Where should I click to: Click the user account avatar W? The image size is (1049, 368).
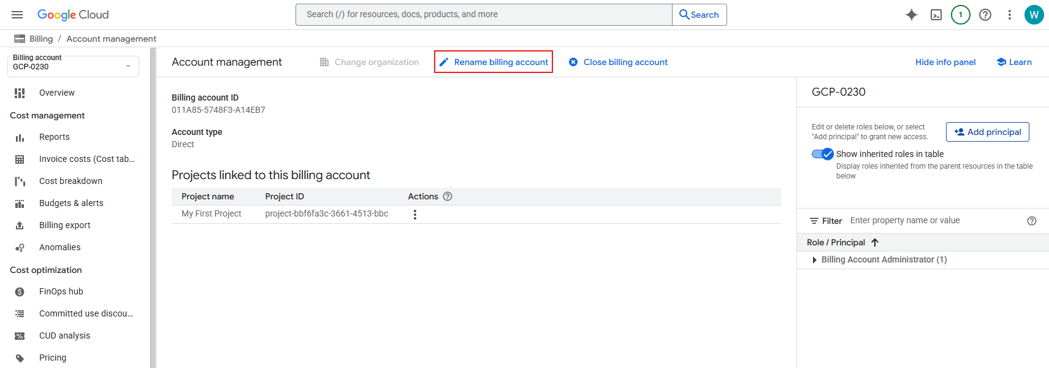pos(1034,15)
